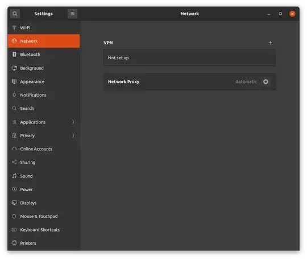Click the Bluetooth icon in the sidebar
The height and width of the screenshot is (259, 307).
click(14, 54)
